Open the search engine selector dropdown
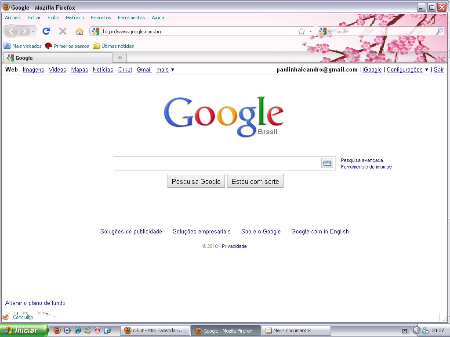The width and height of the screenshot is (450, 337). 325,31
